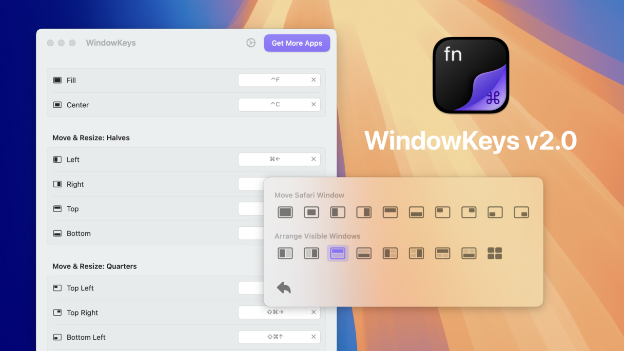Move Safari window to bottom-left quarter
Image resolution: width=624 pixels, height=351 pixels.
coord(495,212)
